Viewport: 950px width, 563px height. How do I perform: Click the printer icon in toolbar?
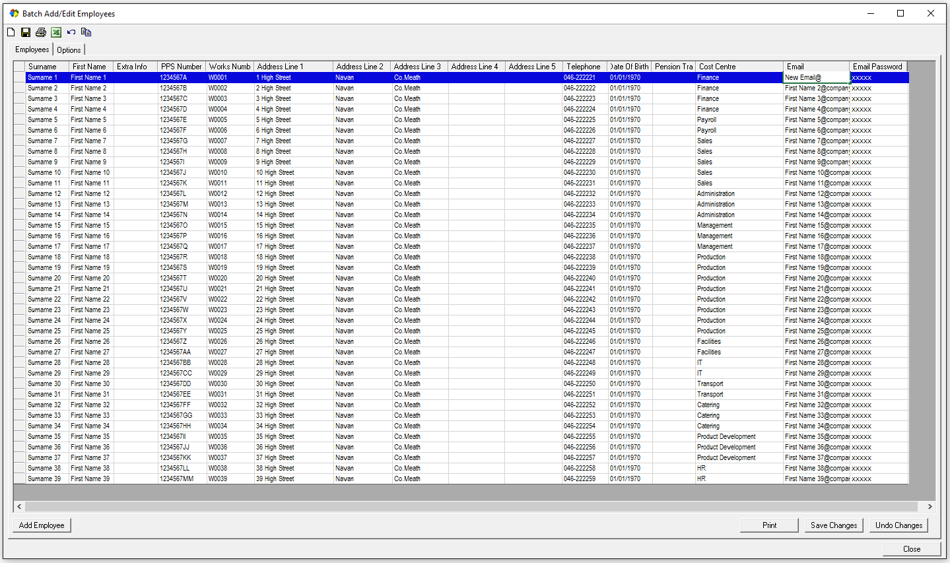tap(41, 32)
